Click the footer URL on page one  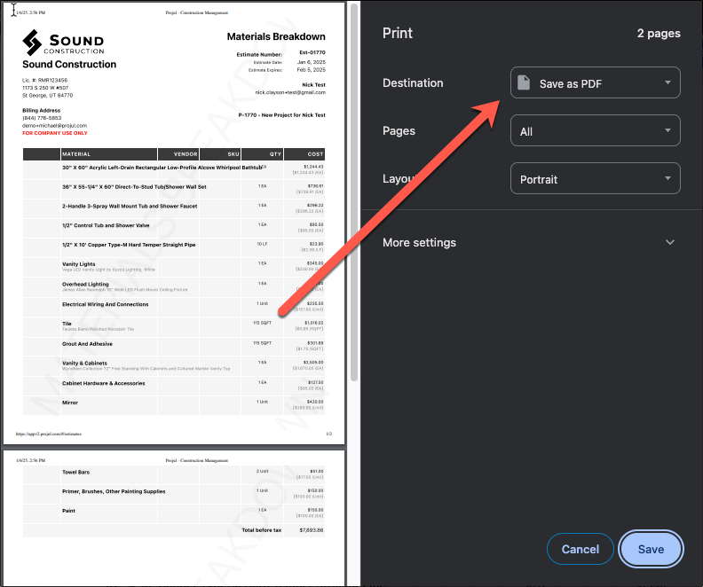click(41, 434)
